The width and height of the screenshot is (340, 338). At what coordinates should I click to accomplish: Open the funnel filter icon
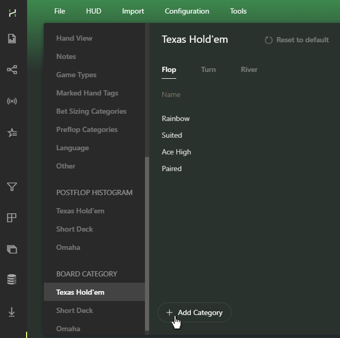pos(12,187)
